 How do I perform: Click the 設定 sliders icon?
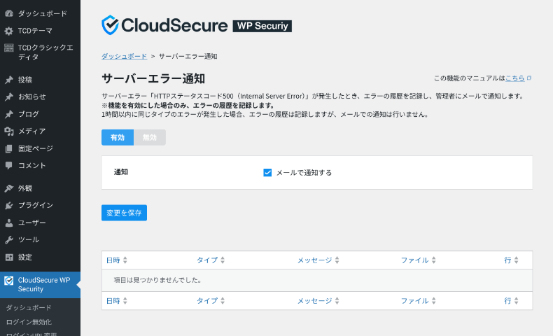(x=9, y=257)
